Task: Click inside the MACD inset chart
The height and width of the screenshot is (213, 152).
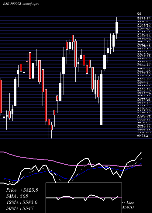Action: pos(84,198)
